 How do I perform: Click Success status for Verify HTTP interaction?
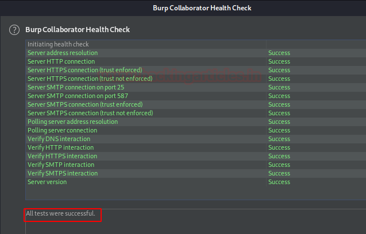coord(279,148)
